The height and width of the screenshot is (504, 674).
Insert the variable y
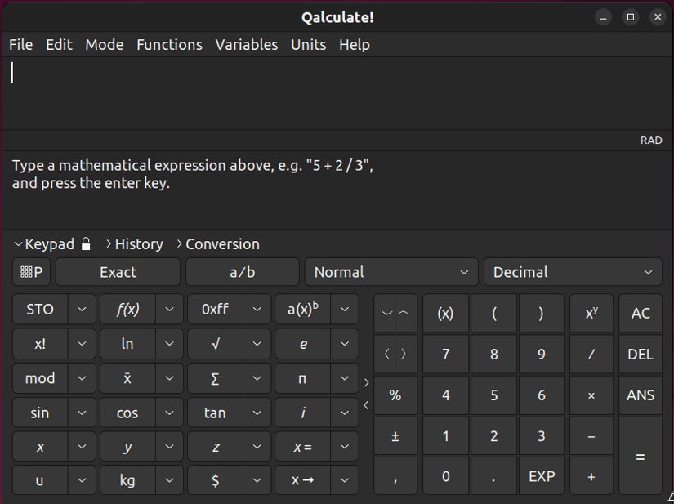tap(127, 447)
